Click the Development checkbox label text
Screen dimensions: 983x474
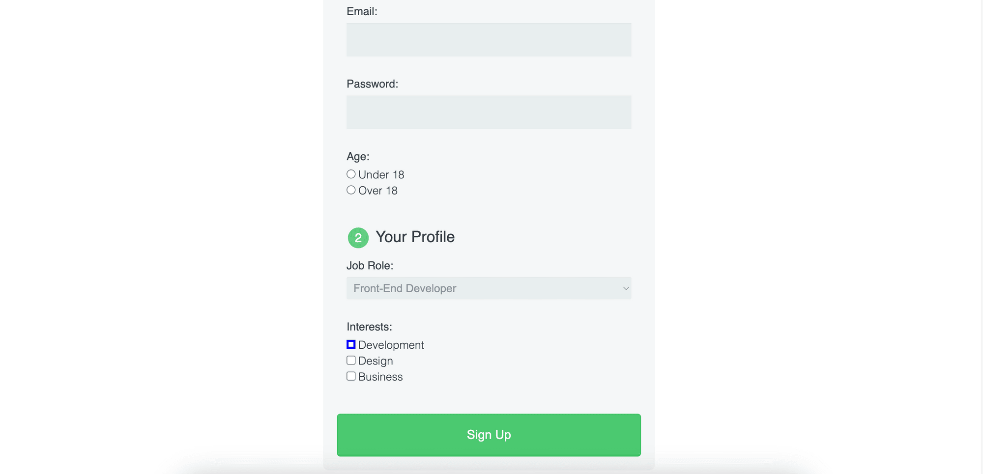pyautogui.click(x=391, y=344)
